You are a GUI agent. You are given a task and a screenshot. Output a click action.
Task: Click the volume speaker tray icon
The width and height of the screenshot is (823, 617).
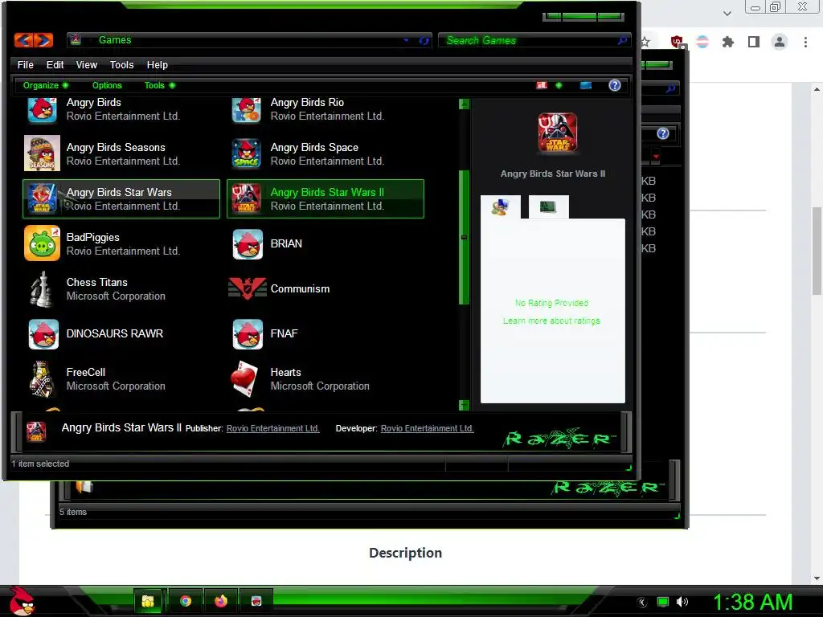pos(682,602)
